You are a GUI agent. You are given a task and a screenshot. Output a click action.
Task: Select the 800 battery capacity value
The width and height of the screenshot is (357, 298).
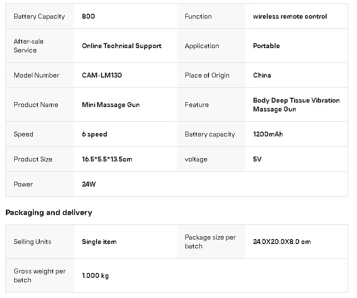pyautogui.click(x=88, y=16)
